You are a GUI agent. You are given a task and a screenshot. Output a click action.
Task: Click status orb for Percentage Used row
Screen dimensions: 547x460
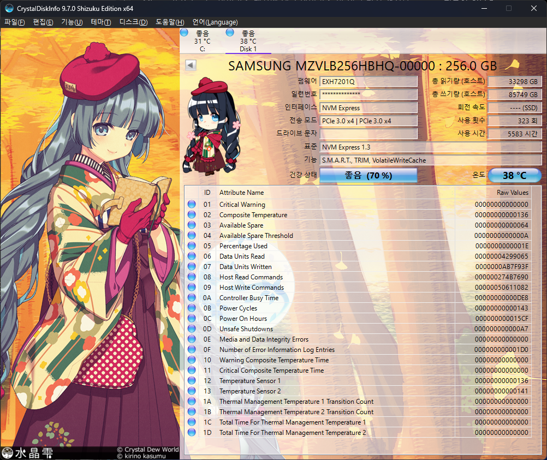(192, 246)
